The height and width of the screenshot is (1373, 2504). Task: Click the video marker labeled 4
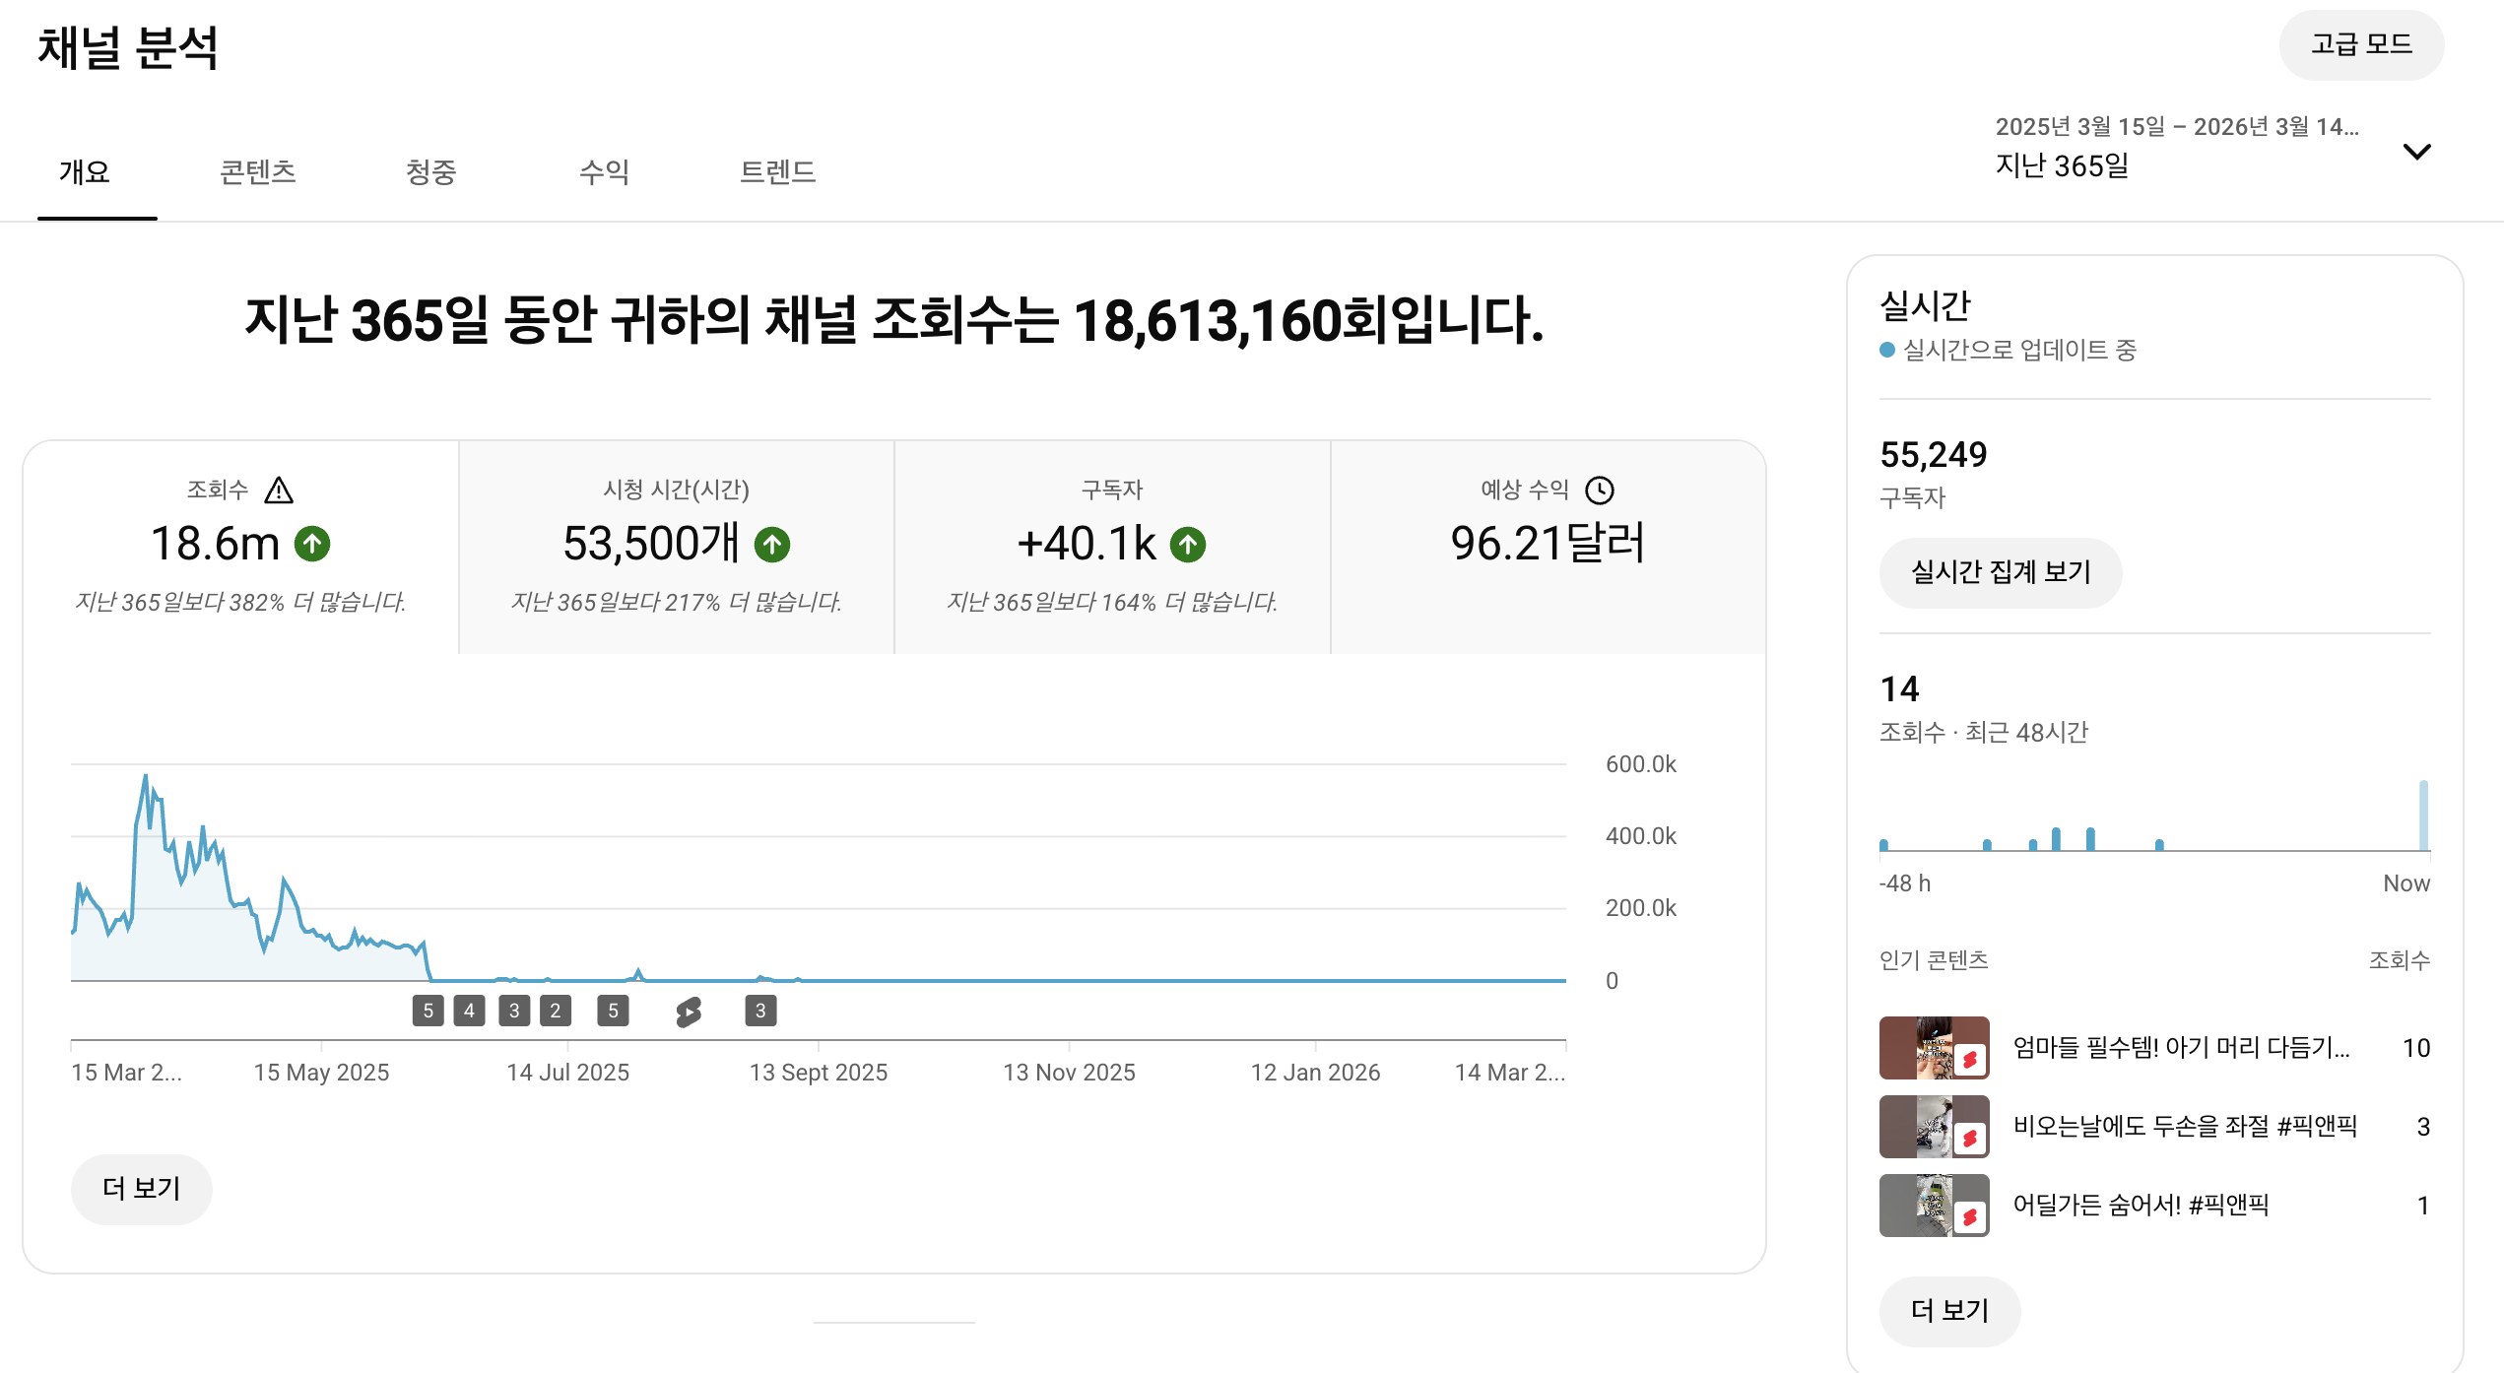point(469,1011)
